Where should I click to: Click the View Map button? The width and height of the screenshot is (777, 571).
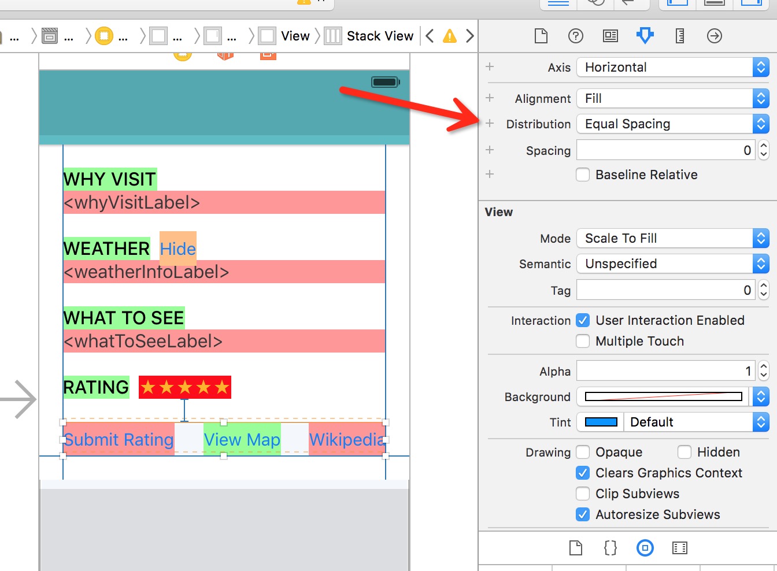tap(242, 440)
